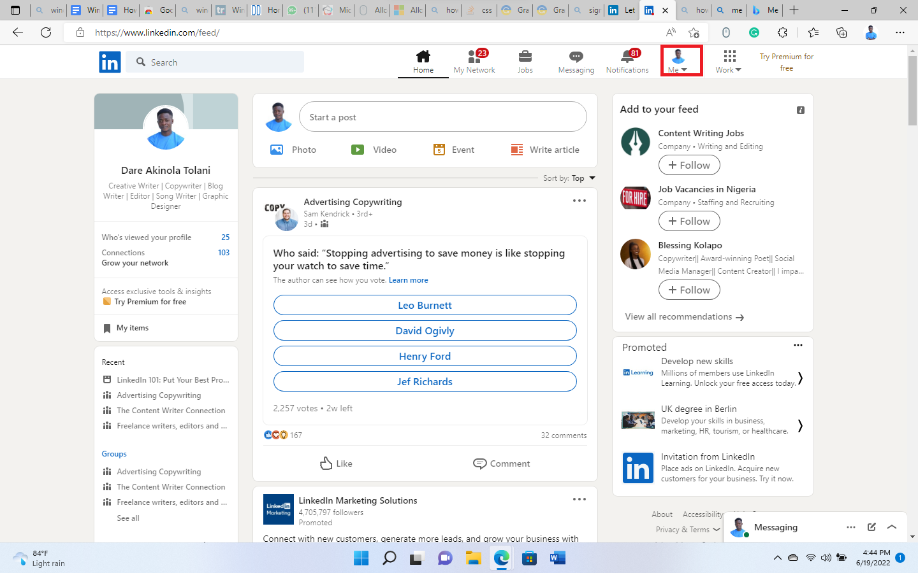Image resolution: width=918 pixels, height=573 pixels.
Task: Expand the Privacy & Terms footer menu
Action: click(688, 530)
